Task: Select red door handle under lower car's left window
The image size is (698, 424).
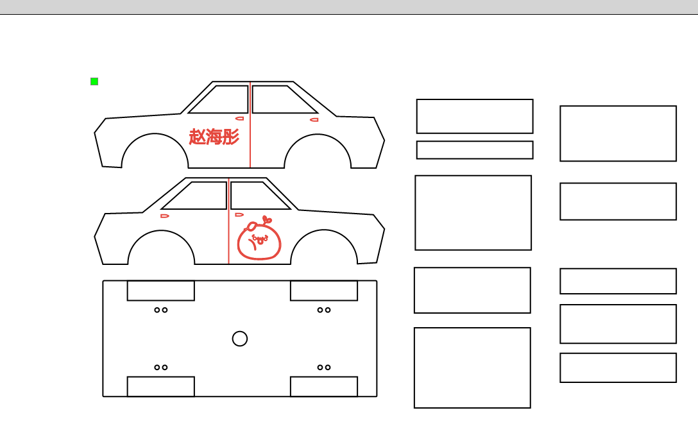Action: coord(165,216)
